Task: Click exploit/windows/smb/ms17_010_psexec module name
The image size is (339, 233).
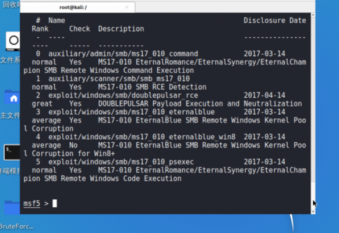Action: point(121,162)
